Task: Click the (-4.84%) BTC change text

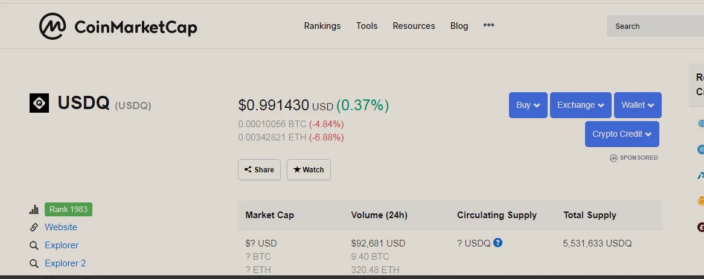Action: point(327,124)
